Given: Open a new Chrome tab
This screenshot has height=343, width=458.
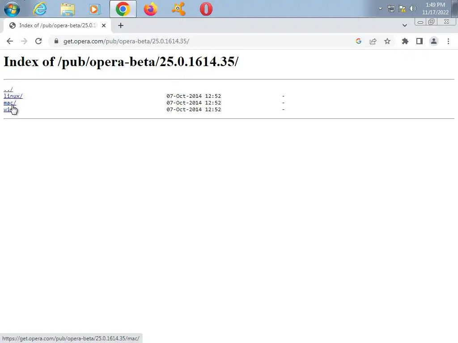Looking at the screenshot, I should [x=121, y=25].
